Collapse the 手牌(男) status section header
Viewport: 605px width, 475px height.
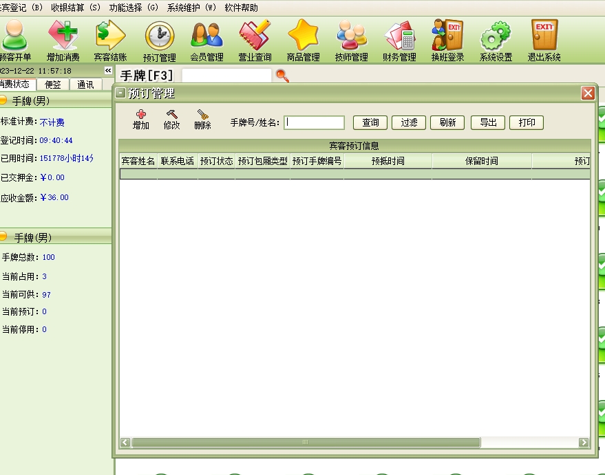(3, 101)
